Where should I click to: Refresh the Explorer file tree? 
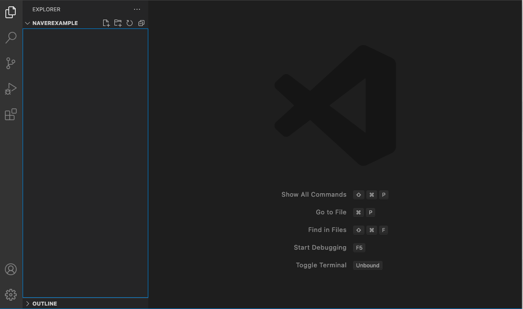[x=130, y=23]
